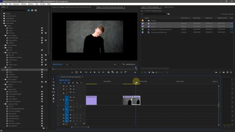Sort the Project list by Name column
Viewport: 235px width, 132px height.
(x=147, y=18)
